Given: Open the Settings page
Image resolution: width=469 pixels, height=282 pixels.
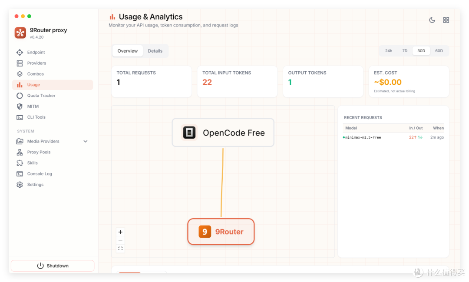Looking at the screenshot, I should [x=53, y=185].
